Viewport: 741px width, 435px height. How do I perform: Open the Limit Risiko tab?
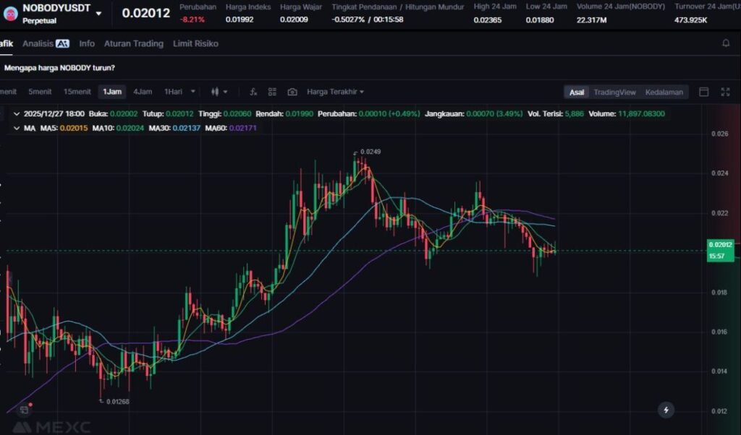195,43
